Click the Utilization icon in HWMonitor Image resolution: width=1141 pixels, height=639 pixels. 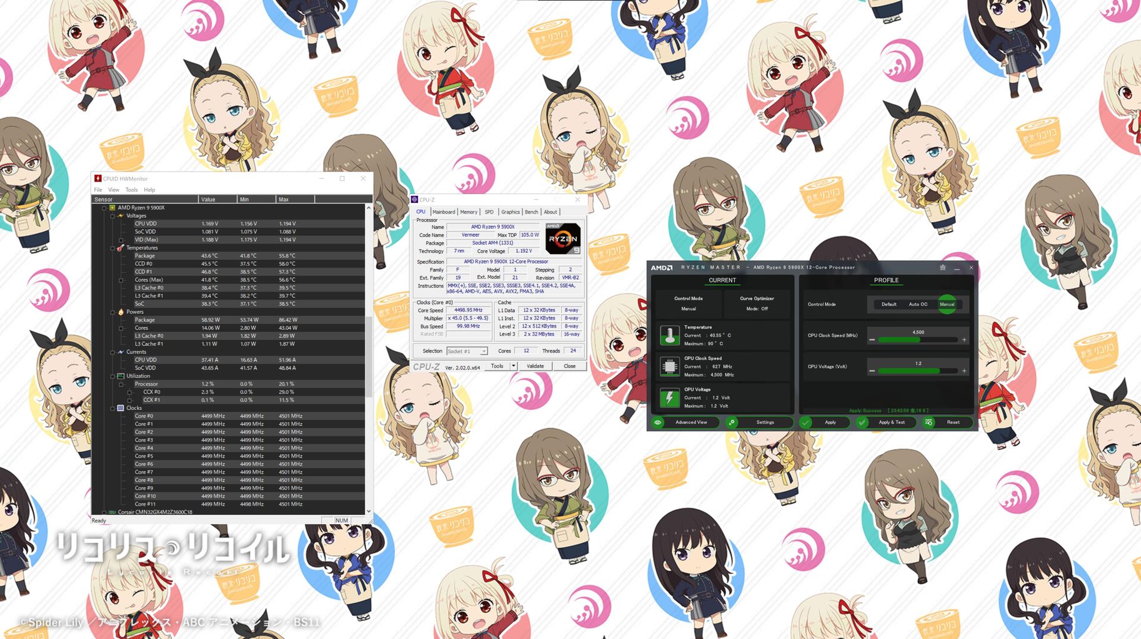tap(121, 376)
